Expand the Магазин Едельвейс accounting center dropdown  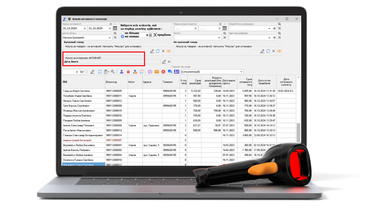click(x=110, y=38)
